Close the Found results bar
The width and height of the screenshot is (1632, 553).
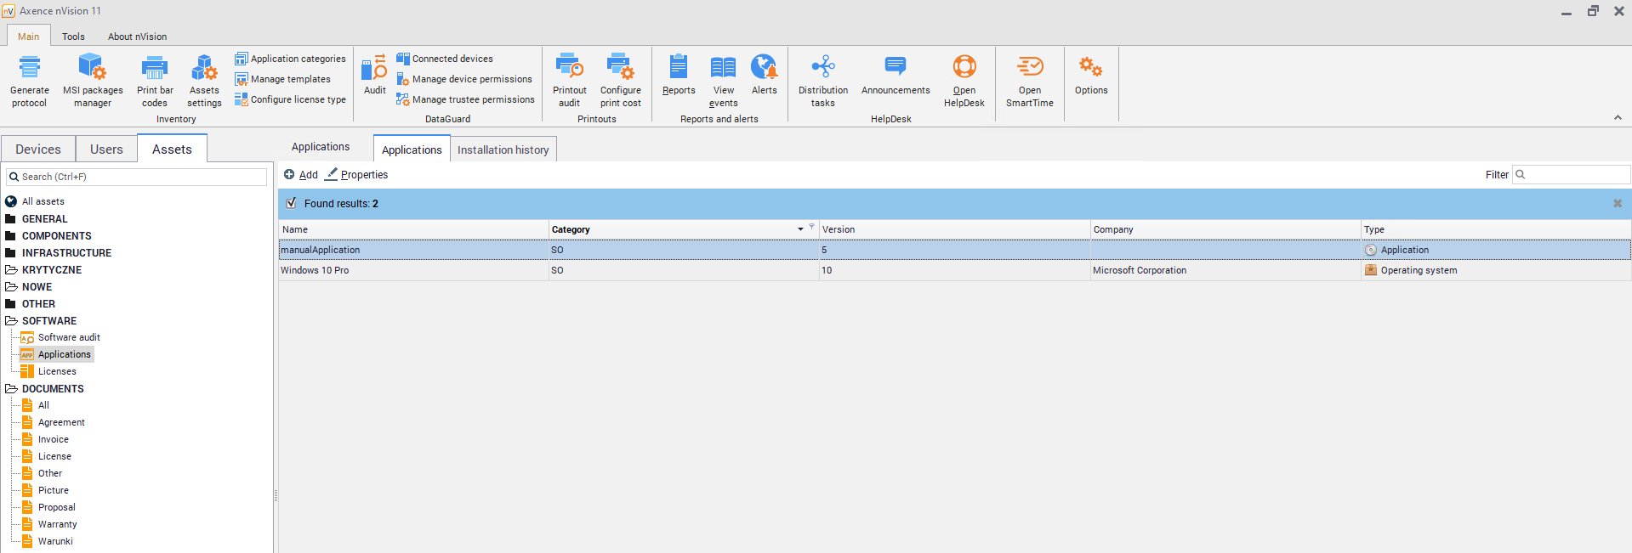[1618, 204]
